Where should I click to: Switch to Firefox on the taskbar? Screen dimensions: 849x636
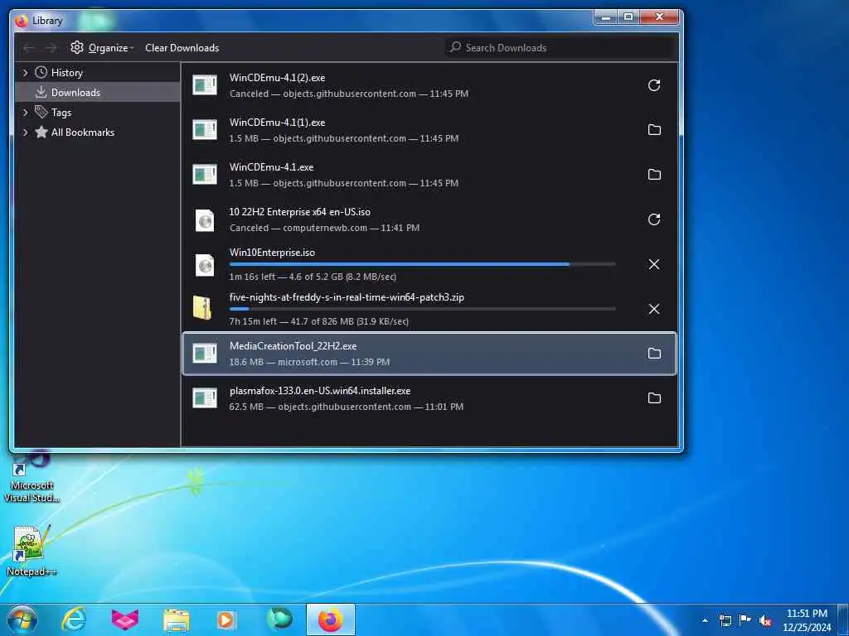tap(331, 619)
